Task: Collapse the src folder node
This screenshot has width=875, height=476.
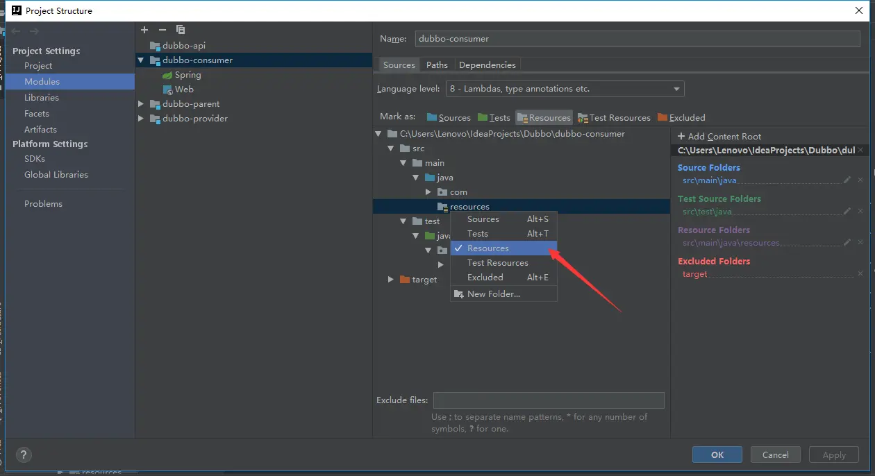Action: click(x=391, y=148)
